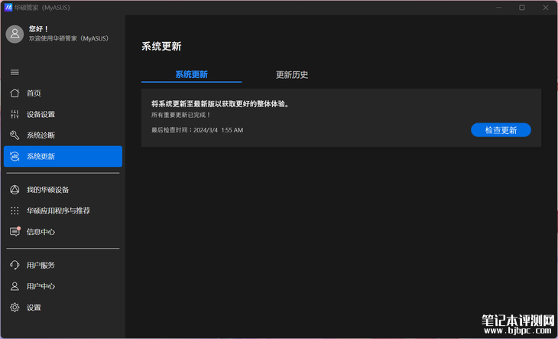This screenshot has width=558, height=339.
Task: Minimize the MyASUS window
Action: 498,8
